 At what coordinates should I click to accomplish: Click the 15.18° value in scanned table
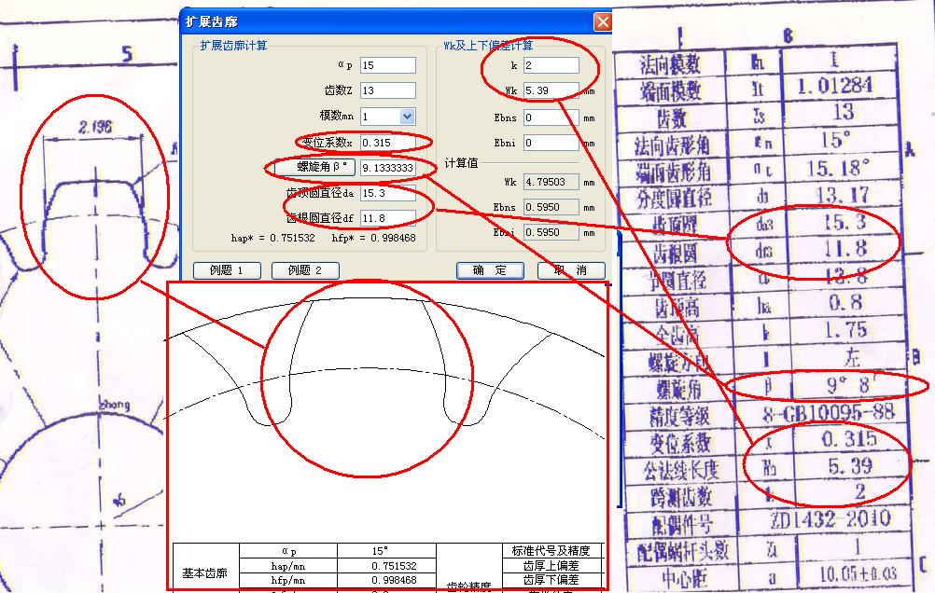(x=837, y=169)
